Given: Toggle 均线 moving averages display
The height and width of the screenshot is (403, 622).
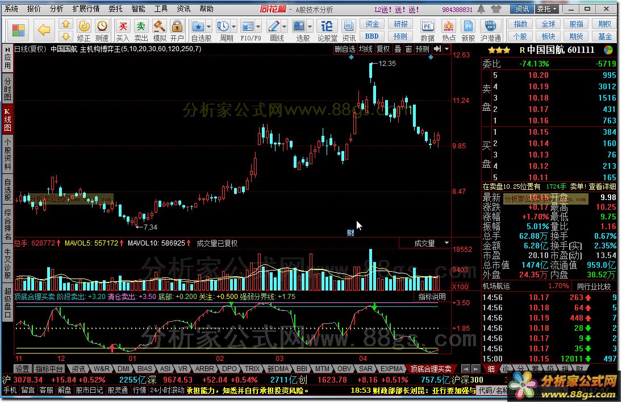Looking at the screenshot, I should (365, 49).
